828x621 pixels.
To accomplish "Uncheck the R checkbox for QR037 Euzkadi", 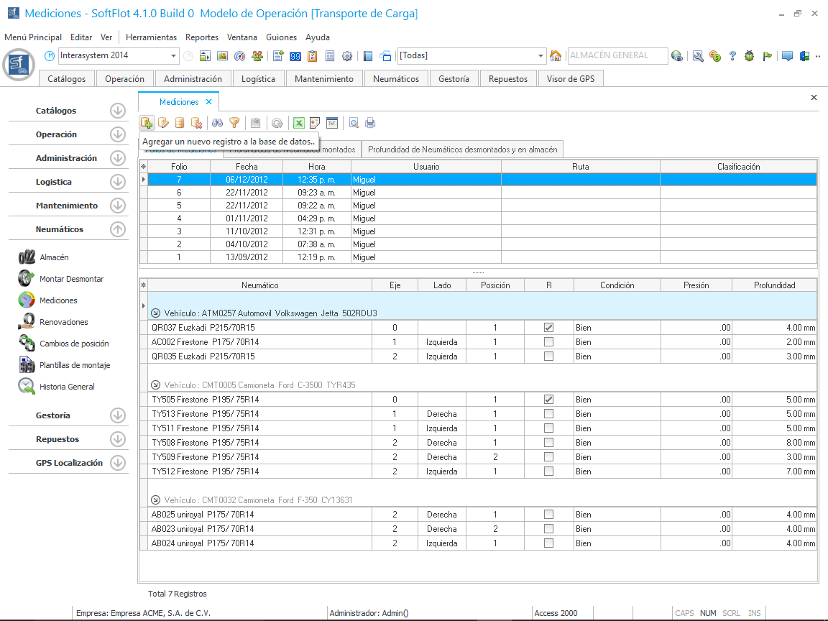I will 549,328.
